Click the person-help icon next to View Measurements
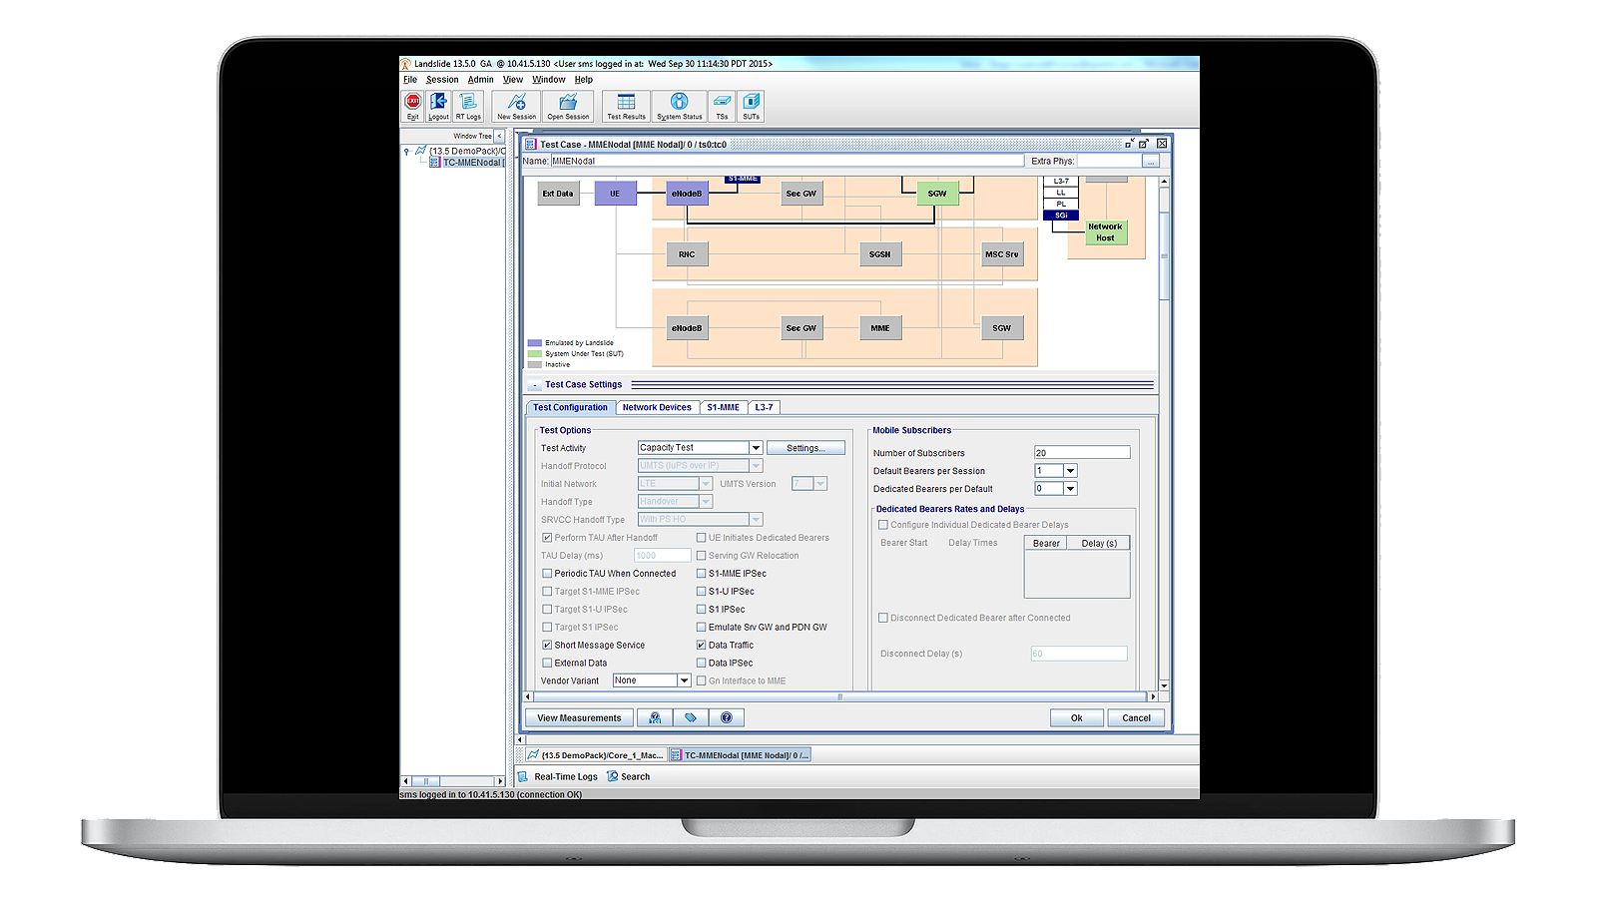Viewport: 1597px width, 898px height. [x=655, y=717]
